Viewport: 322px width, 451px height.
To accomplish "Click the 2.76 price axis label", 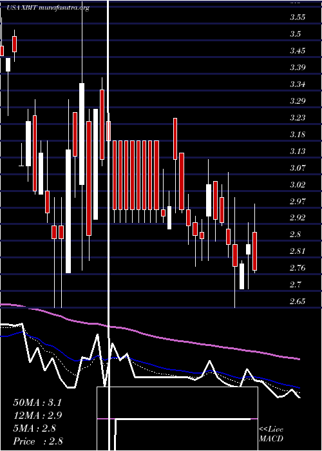I will point(298,268).
